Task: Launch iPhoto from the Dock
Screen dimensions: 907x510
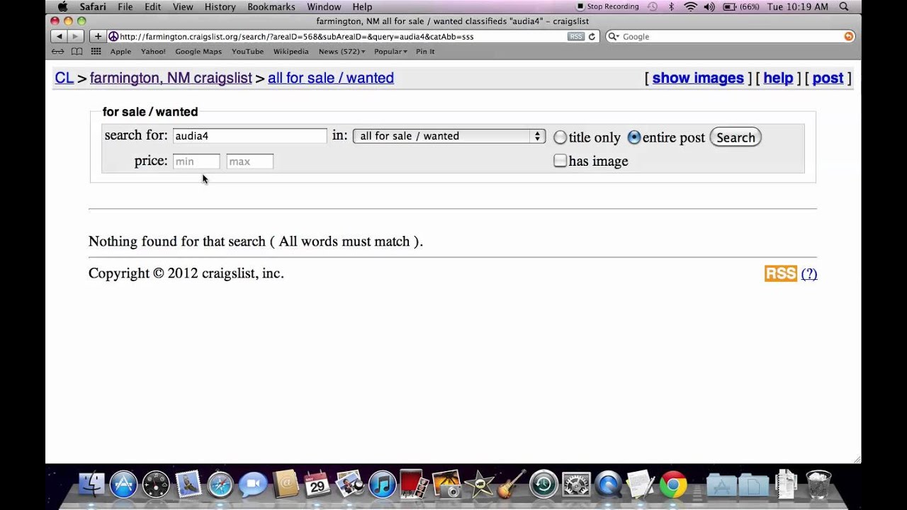Action: [349, 484]
